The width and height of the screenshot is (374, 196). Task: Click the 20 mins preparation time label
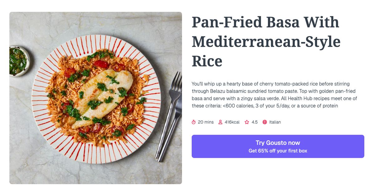coord(206,122)
